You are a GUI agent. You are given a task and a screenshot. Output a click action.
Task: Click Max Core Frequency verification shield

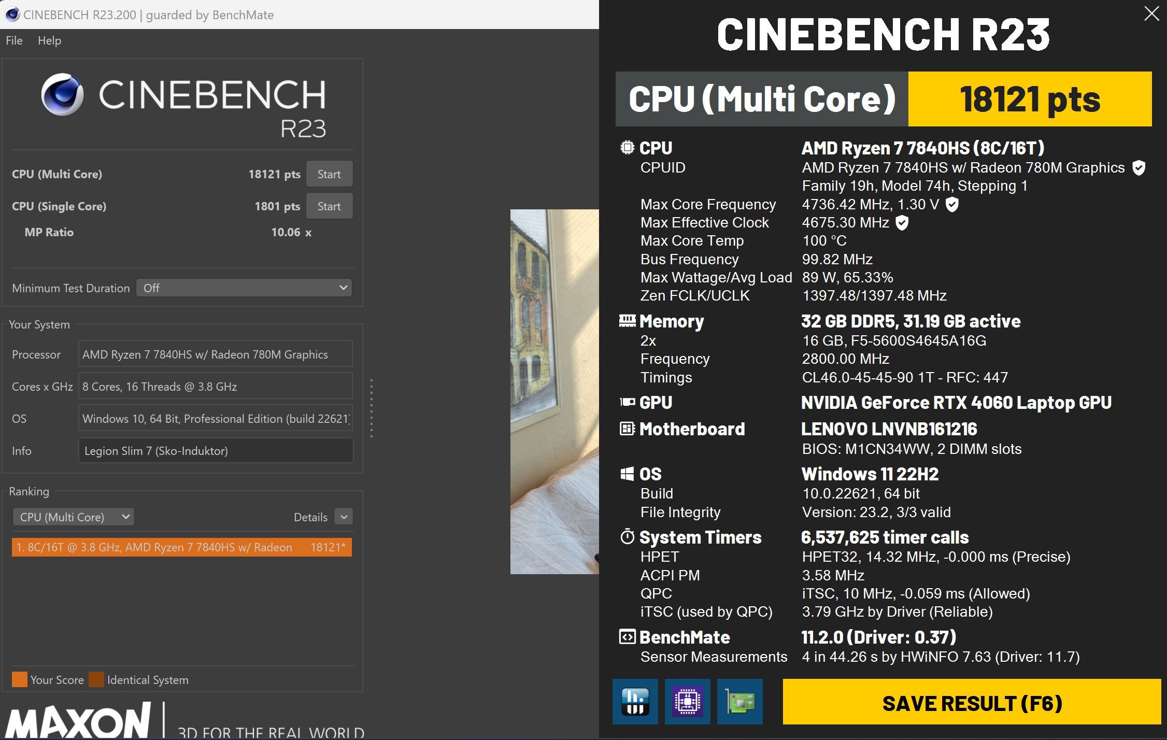(x=952, y=205)
